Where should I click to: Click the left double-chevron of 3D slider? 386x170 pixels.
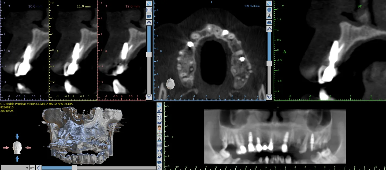(x=39, y=168)
